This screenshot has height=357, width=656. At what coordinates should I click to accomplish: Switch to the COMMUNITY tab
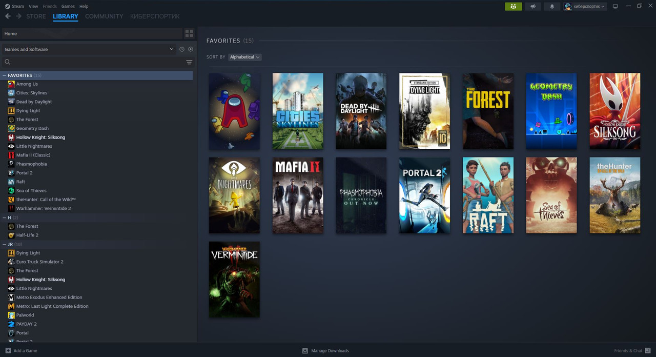104,16
